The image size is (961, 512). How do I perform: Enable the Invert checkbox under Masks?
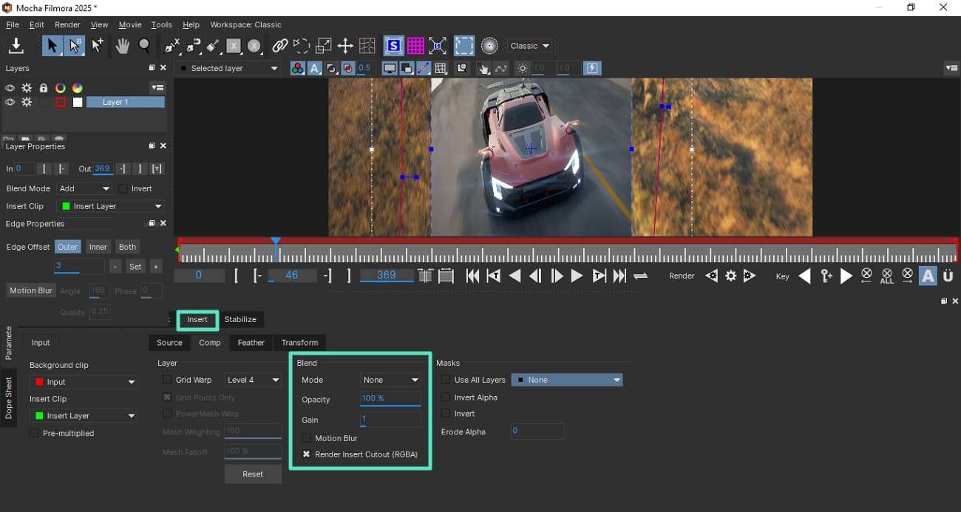pyautogui.click(x=446, y=414)
